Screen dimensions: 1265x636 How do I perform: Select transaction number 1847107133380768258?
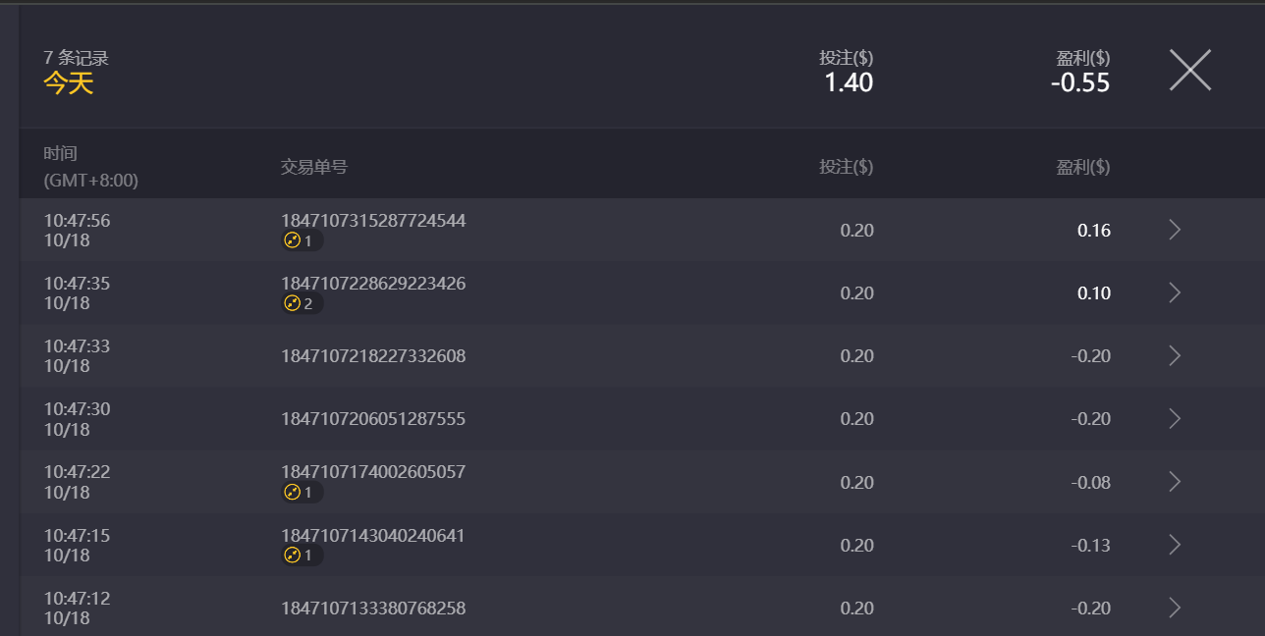373,608
